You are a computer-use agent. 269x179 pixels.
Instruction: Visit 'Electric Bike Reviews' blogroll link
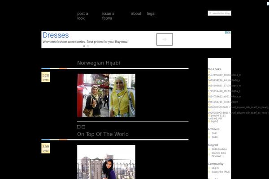tap(219, 154)
